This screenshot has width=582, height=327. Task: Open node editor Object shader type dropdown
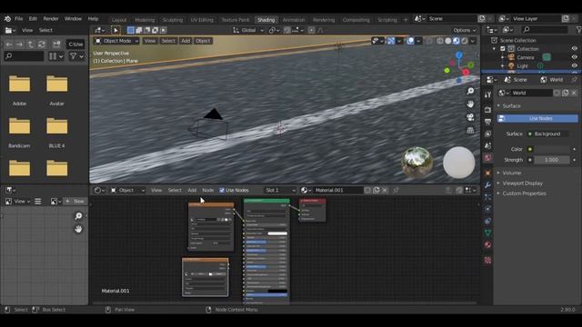(x=127, y=190)
